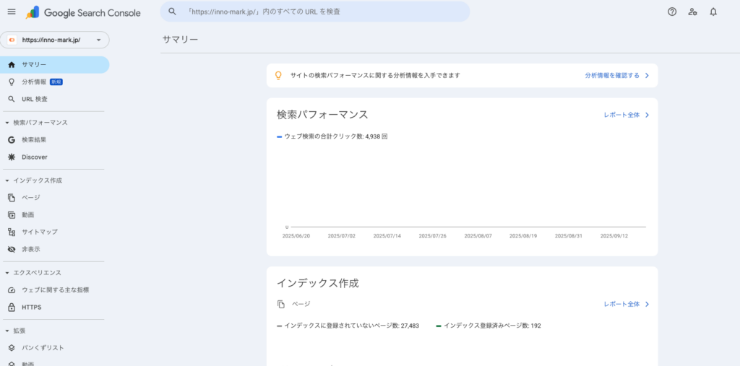Go to サイトマップ in the sidebar
Image resolution: width=740 pixels, height=366 pixels.
(x=39, y=232)
